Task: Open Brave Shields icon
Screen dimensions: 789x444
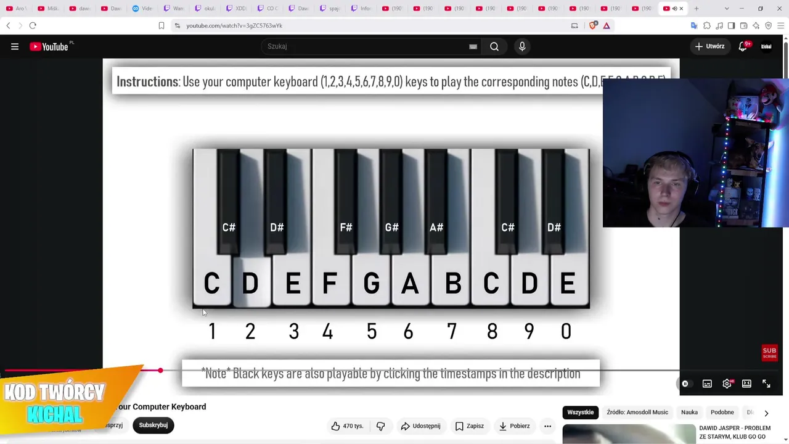Action: click(x=593, y=25)
